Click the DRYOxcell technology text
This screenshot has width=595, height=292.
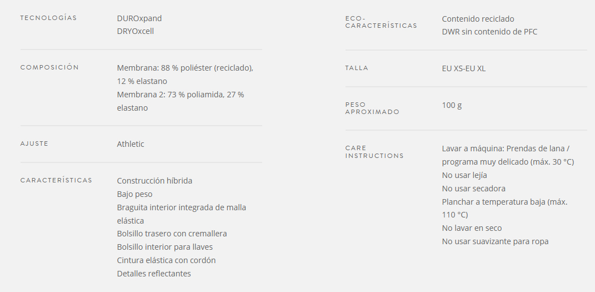tap(136, 31)
